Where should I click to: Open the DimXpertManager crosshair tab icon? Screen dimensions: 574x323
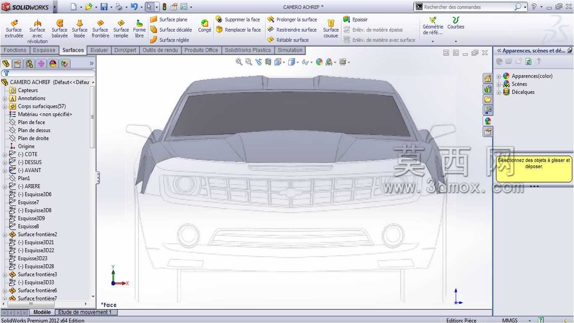coord(41,64)
